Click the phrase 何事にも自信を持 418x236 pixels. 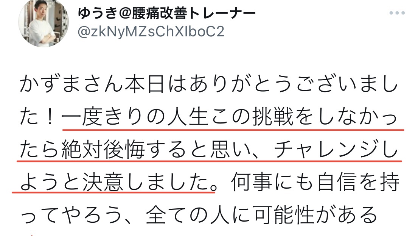click(x=315, y=183)
